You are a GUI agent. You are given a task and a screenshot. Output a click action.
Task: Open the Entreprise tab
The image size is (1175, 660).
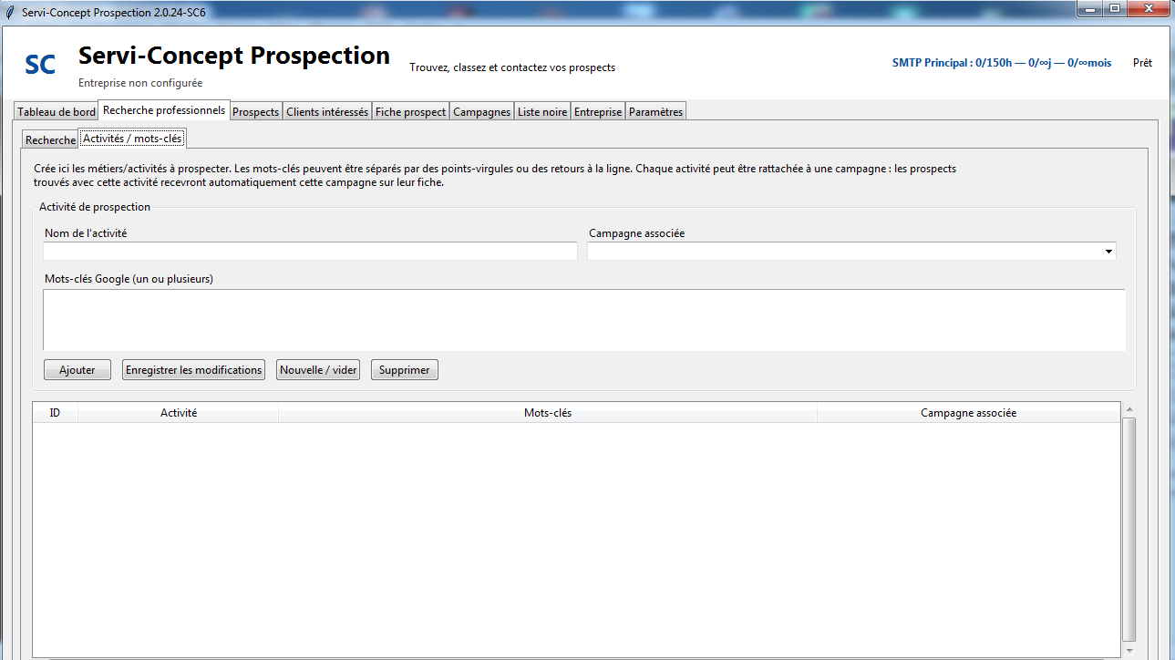598,112
